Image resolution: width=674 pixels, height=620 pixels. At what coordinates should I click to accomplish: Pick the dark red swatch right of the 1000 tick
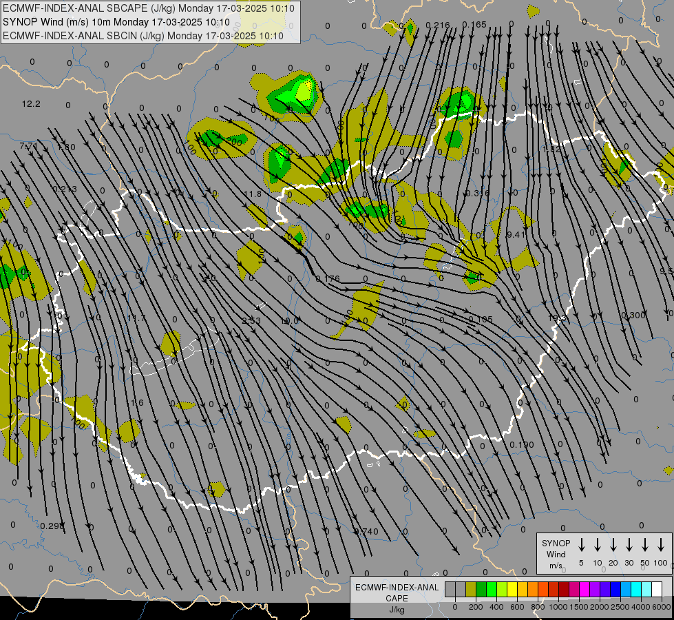pos(564,590)
